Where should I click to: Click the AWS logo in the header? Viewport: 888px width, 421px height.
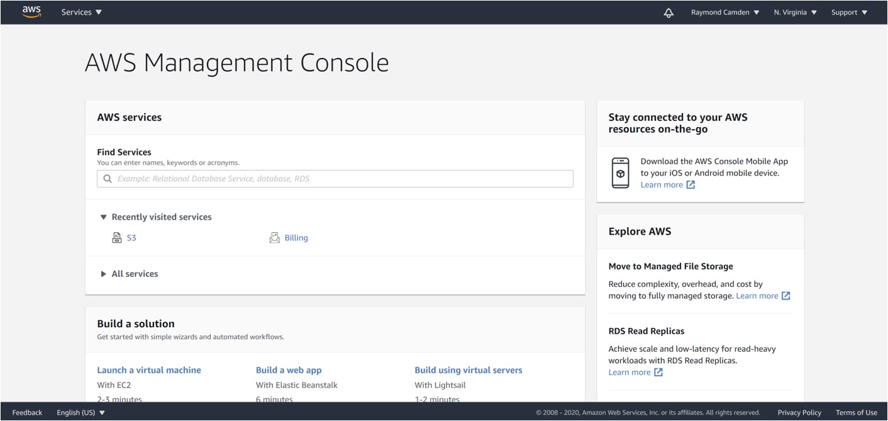click(31, 11)
